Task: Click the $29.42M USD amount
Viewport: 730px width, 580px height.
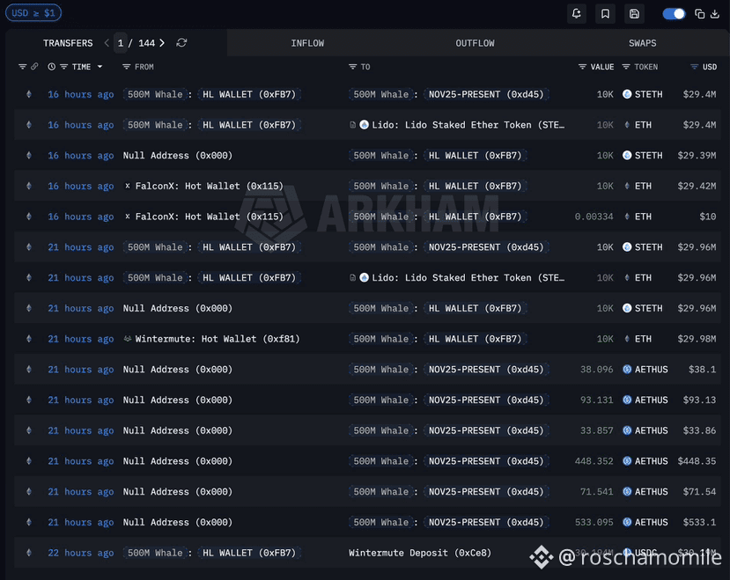Action: point(697,186)
